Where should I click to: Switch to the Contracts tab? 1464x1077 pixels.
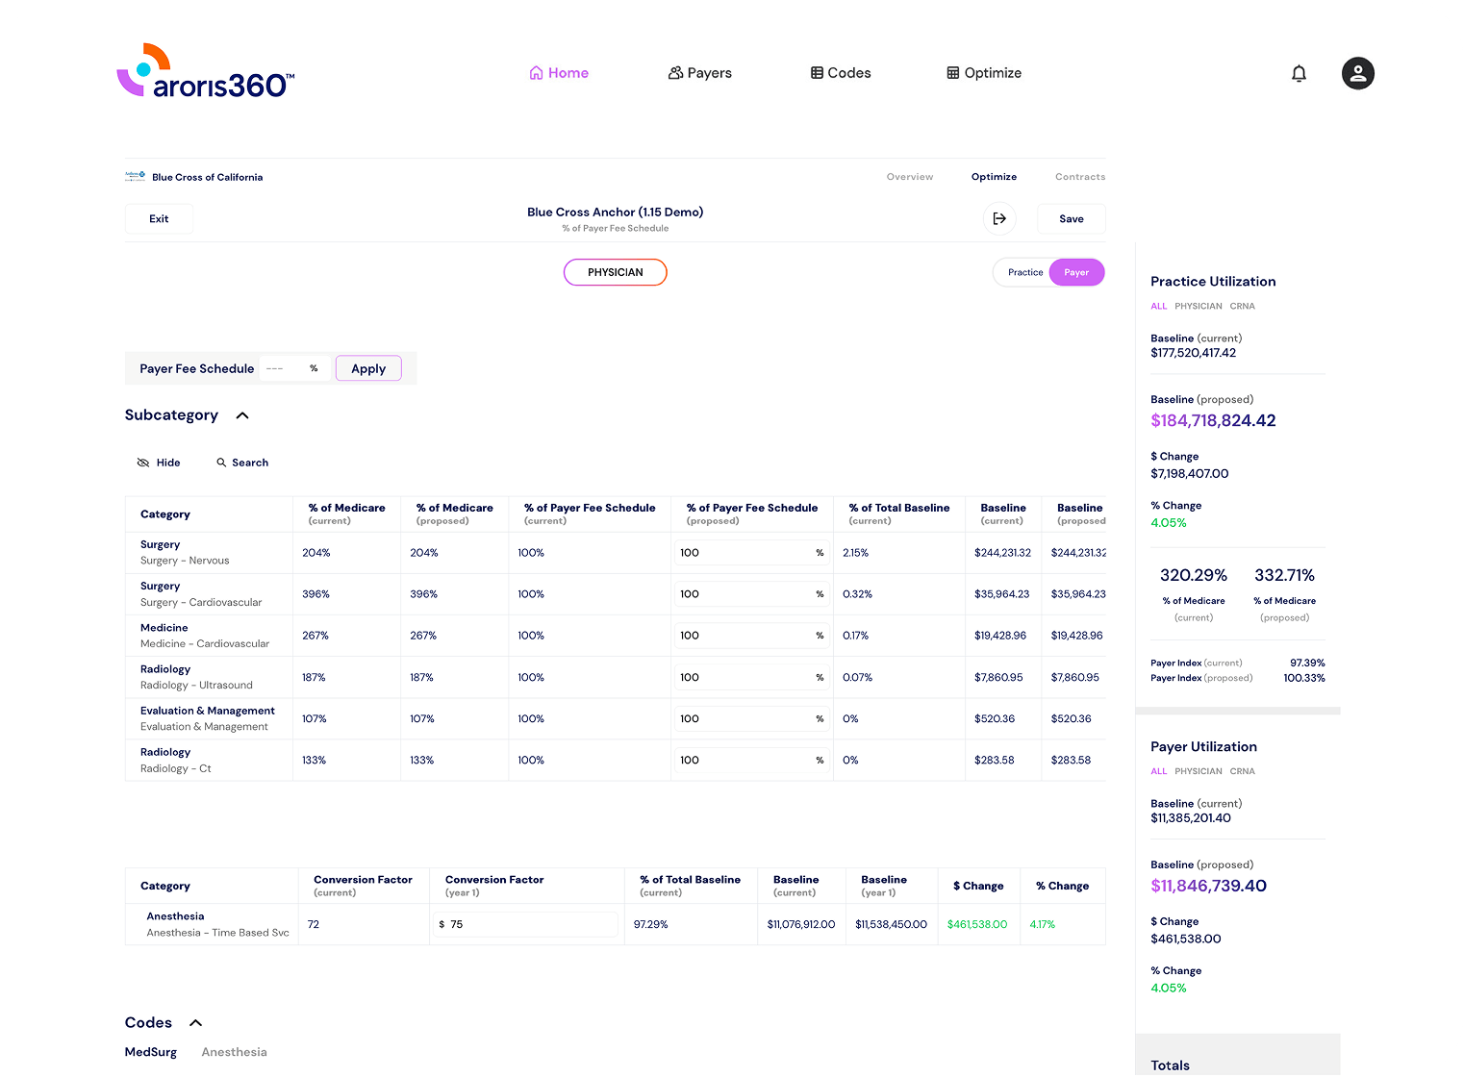coord(1080,177)
